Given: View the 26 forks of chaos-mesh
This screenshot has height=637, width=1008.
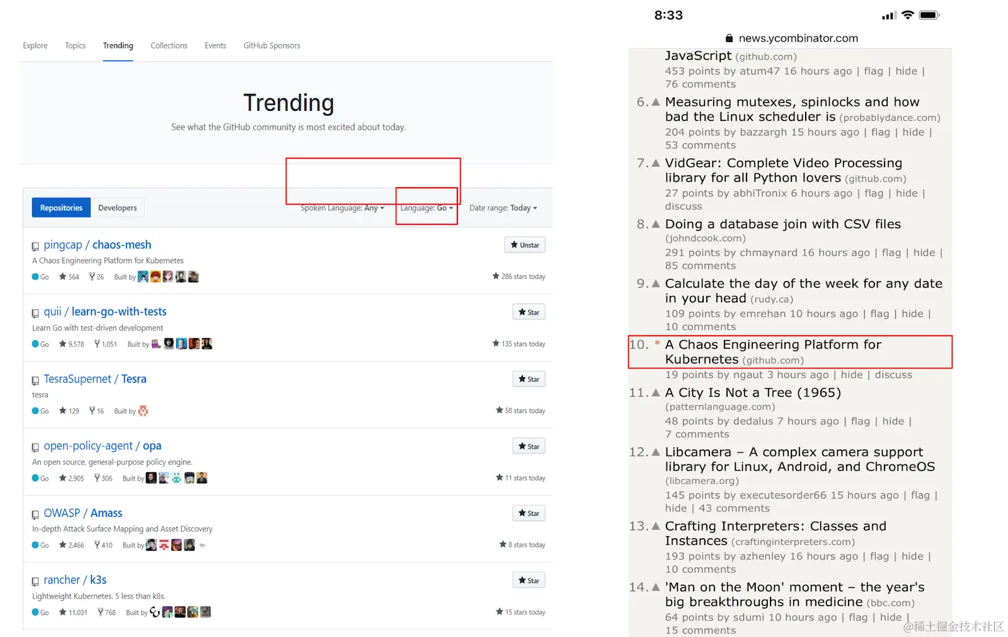Looking at the screenshot, I should 96,277.
